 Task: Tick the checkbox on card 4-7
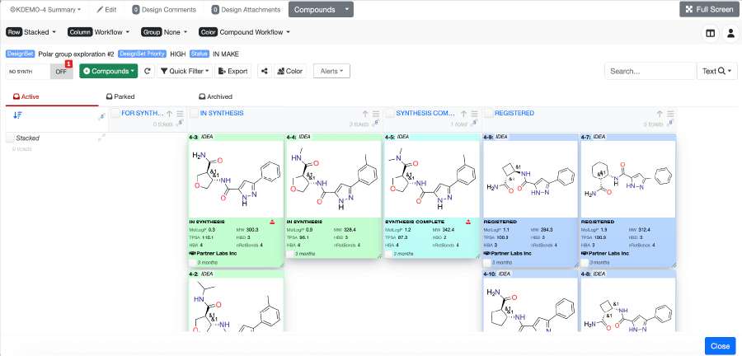click(585, 262)
